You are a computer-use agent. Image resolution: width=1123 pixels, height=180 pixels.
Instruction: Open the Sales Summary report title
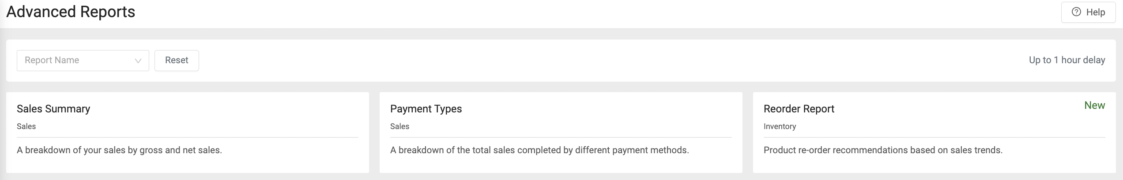point(53,109)
